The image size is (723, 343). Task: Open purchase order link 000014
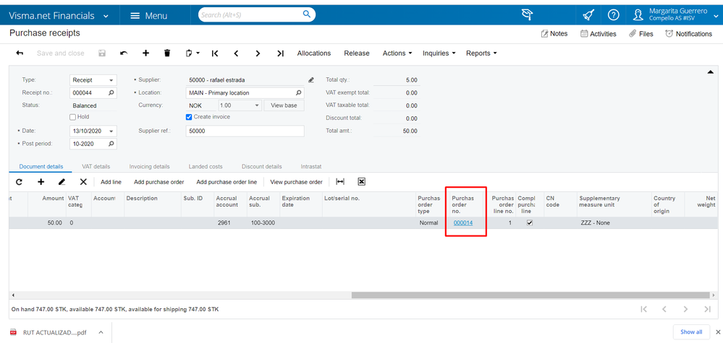(463, 223)
